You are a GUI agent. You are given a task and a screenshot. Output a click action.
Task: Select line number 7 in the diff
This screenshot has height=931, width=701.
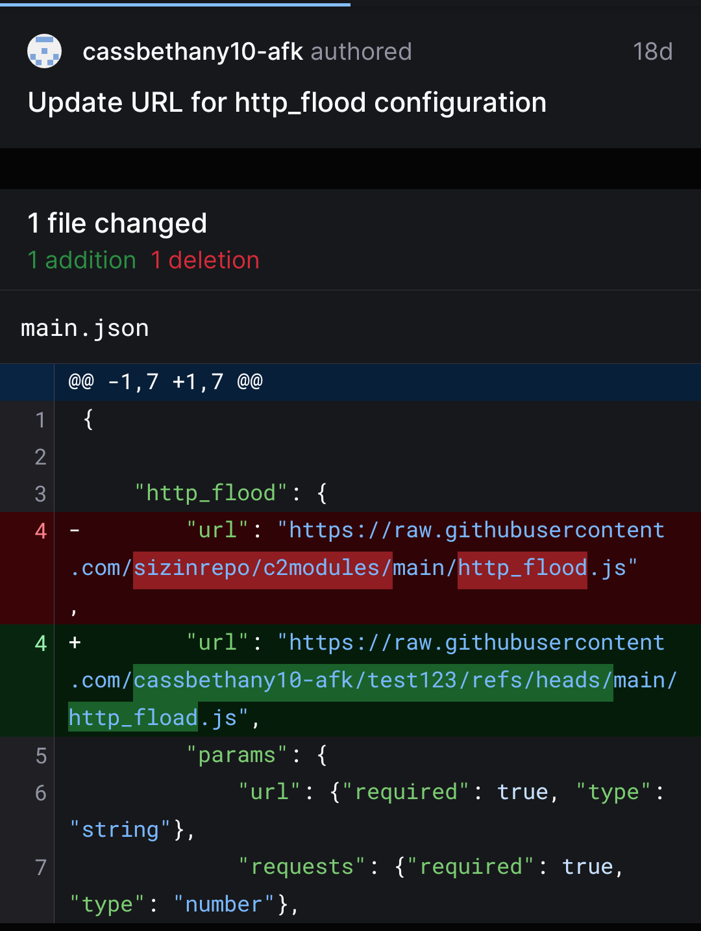[x=40, y=867]
